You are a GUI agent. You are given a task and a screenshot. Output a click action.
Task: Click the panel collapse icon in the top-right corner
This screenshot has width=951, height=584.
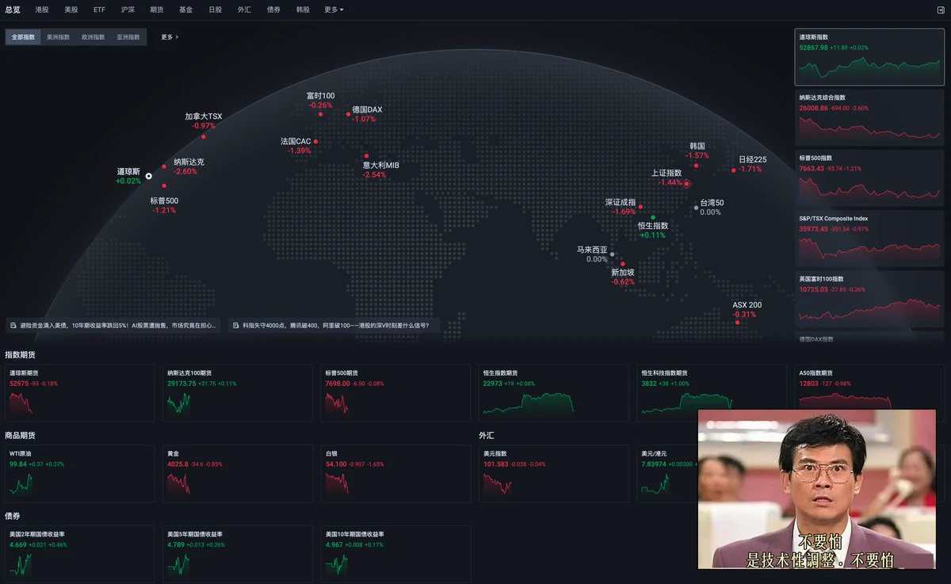pyautogui.click(x=940, y=10)
